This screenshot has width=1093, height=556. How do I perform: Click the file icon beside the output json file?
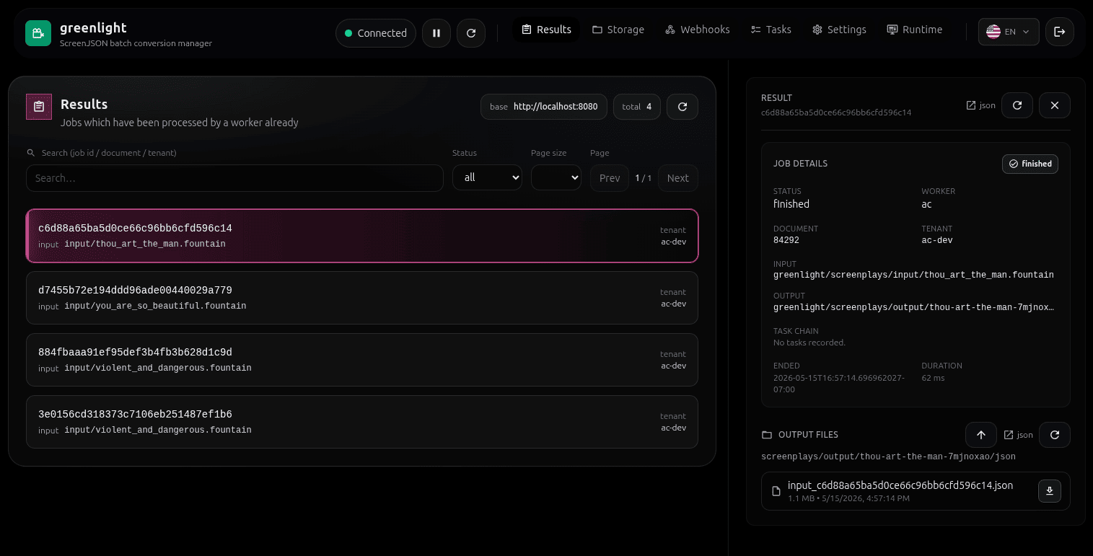(776, 491)
